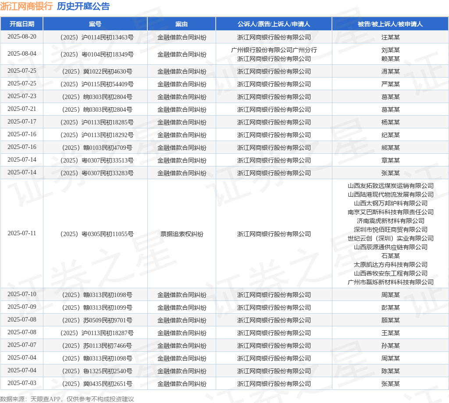Select defendant 纪某某
This screenshot has width=449, height=403.
click(x=390, y=135)
